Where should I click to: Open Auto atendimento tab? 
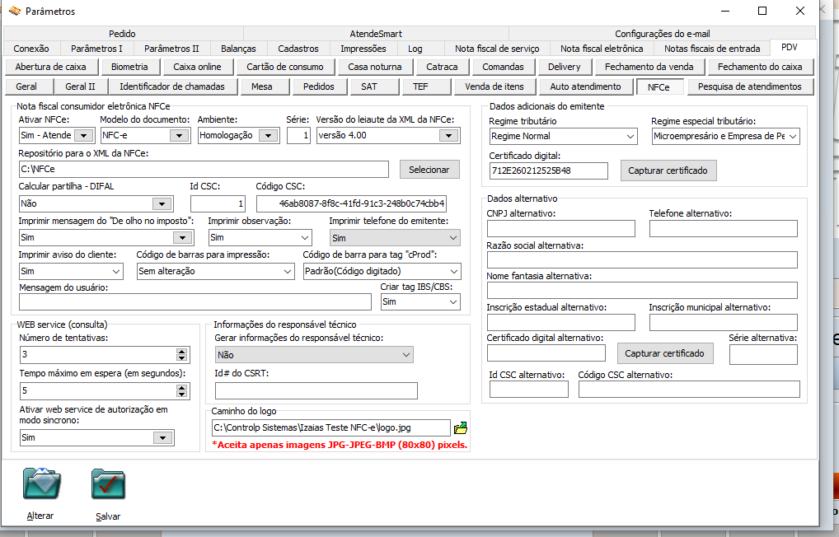(x=585, y=86)
